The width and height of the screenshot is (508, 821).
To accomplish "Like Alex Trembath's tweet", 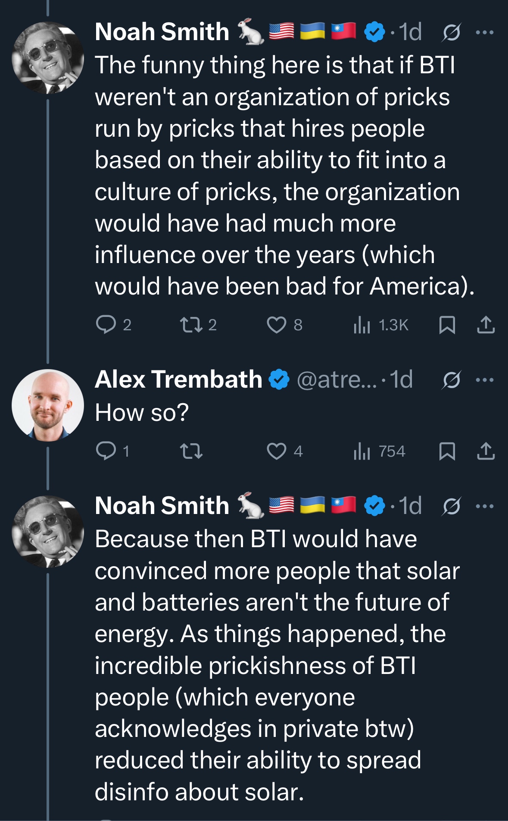I will click(x=276, y=451).
